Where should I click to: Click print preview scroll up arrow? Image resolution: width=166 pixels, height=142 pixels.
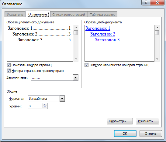pos(76,28)
